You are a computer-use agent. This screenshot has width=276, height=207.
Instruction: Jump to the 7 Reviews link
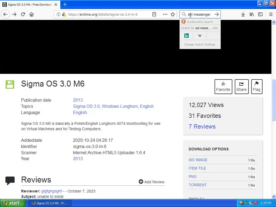pos(202,126)
